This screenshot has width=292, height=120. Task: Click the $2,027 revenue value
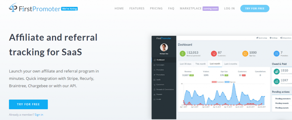(x=185, y=75)
